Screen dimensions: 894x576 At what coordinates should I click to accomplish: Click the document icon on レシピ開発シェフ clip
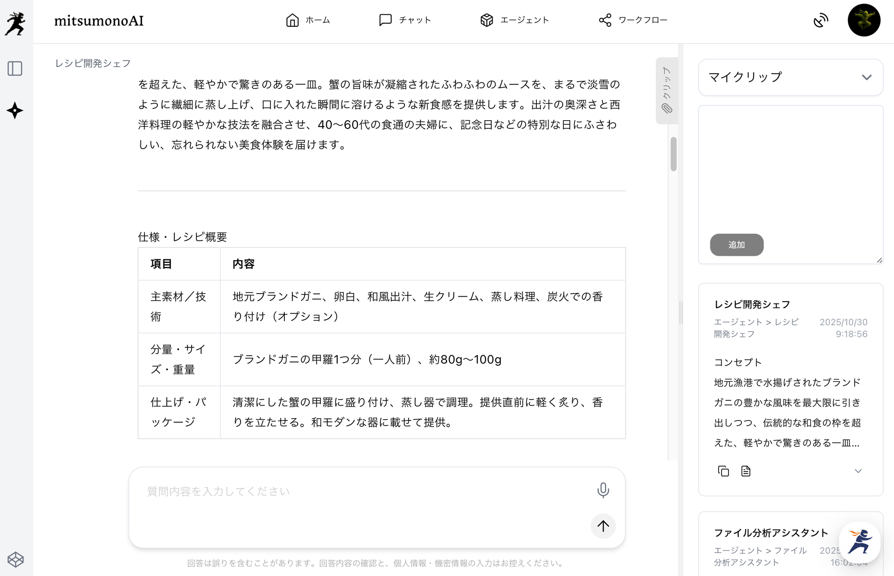[746, 471]
